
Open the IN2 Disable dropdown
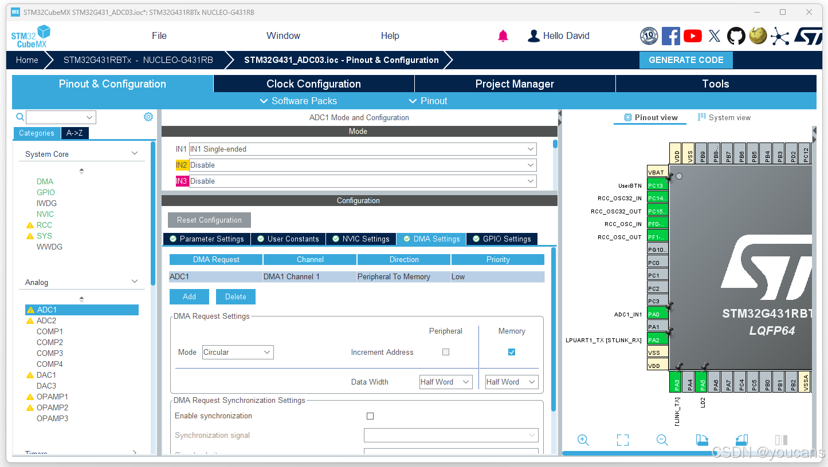[363, 165]
